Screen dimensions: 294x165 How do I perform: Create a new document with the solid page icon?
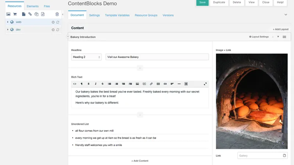(x=24, y=14)
